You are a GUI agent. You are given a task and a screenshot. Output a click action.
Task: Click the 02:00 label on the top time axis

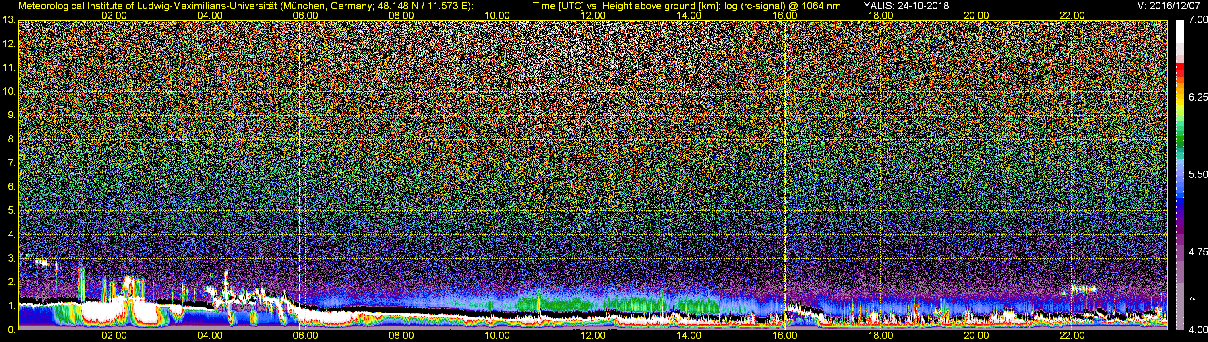tap(114, 15)
